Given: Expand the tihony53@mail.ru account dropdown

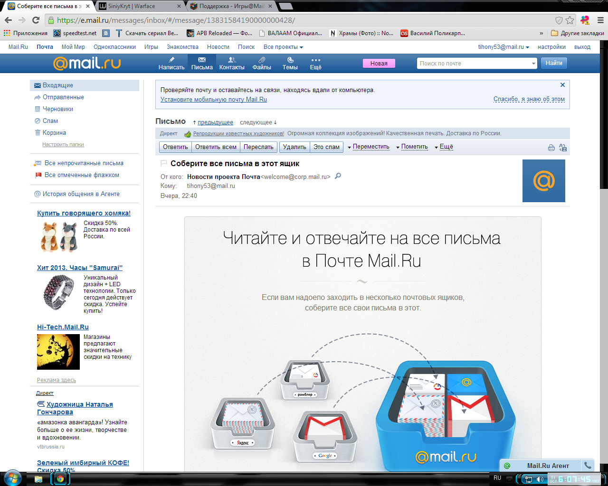Looking at the screenshot, I should [x=503, y=47].
